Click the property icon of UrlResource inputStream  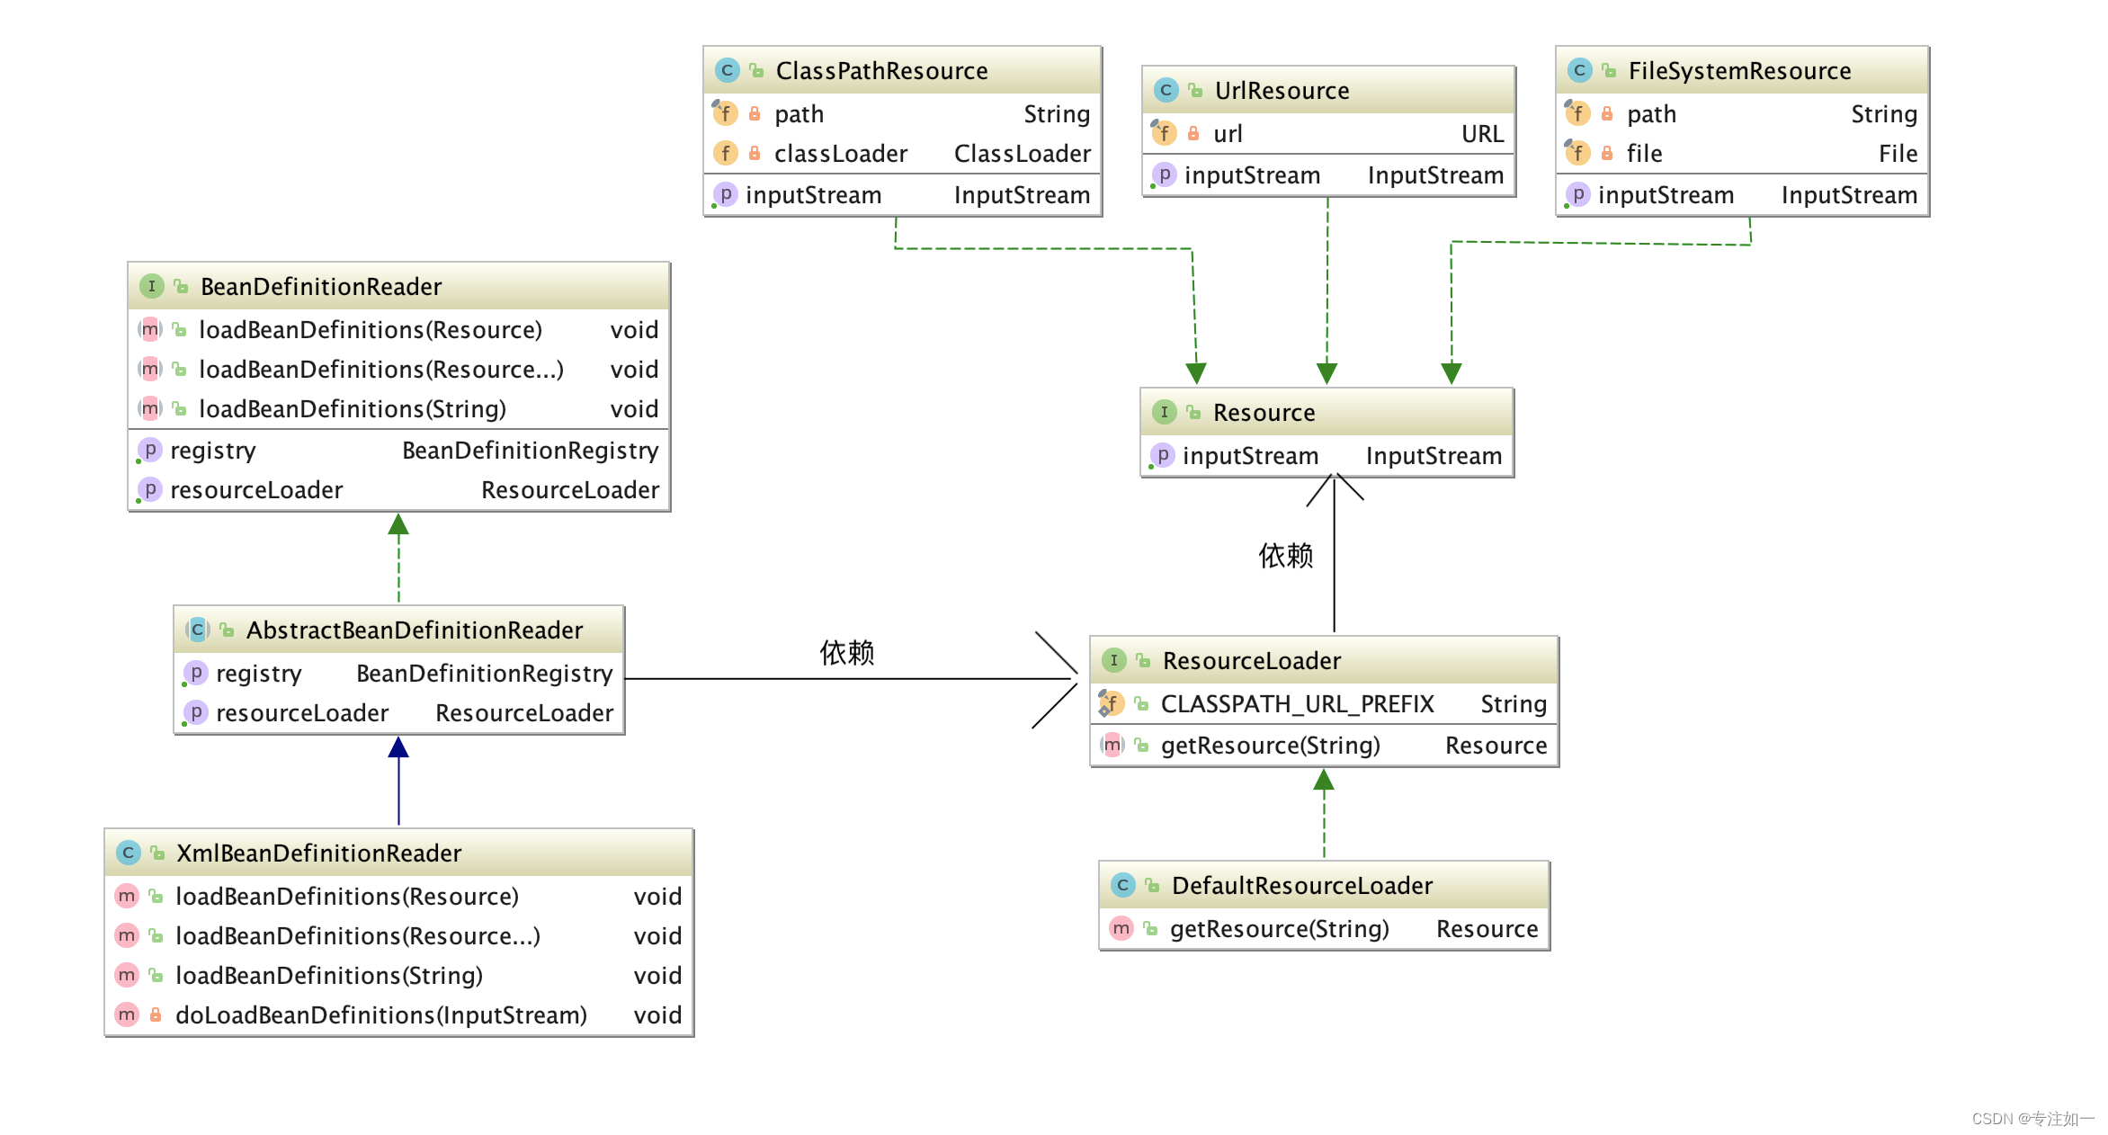(x=1164, y=174)
